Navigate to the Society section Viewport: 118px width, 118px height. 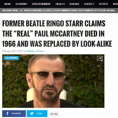pyautogui.click(x=89, y=4)
